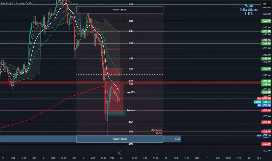
Task: Click the red 4,052.000 axis price tag
Action: pyautogui.click(x=266, y=122)
